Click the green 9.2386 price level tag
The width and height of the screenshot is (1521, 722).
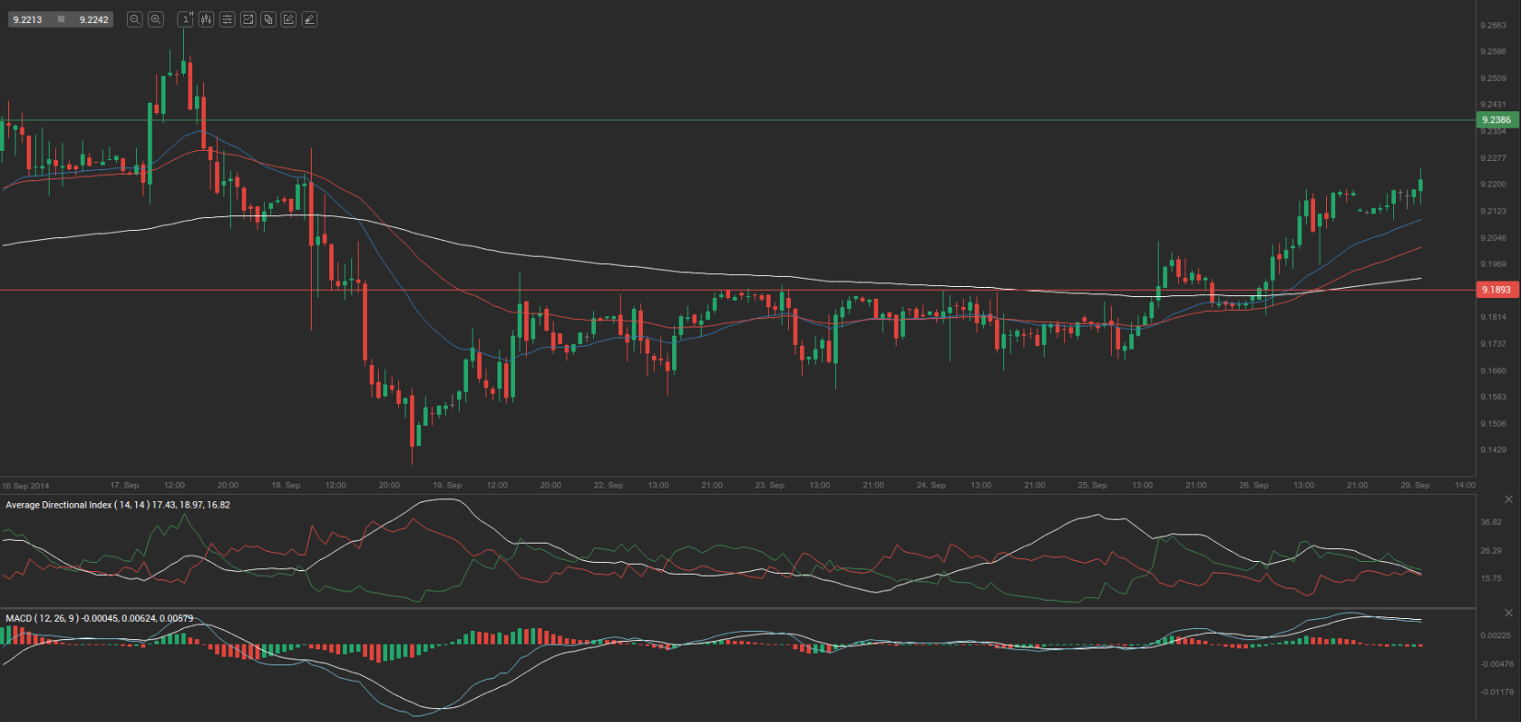tap(1496, 120)
